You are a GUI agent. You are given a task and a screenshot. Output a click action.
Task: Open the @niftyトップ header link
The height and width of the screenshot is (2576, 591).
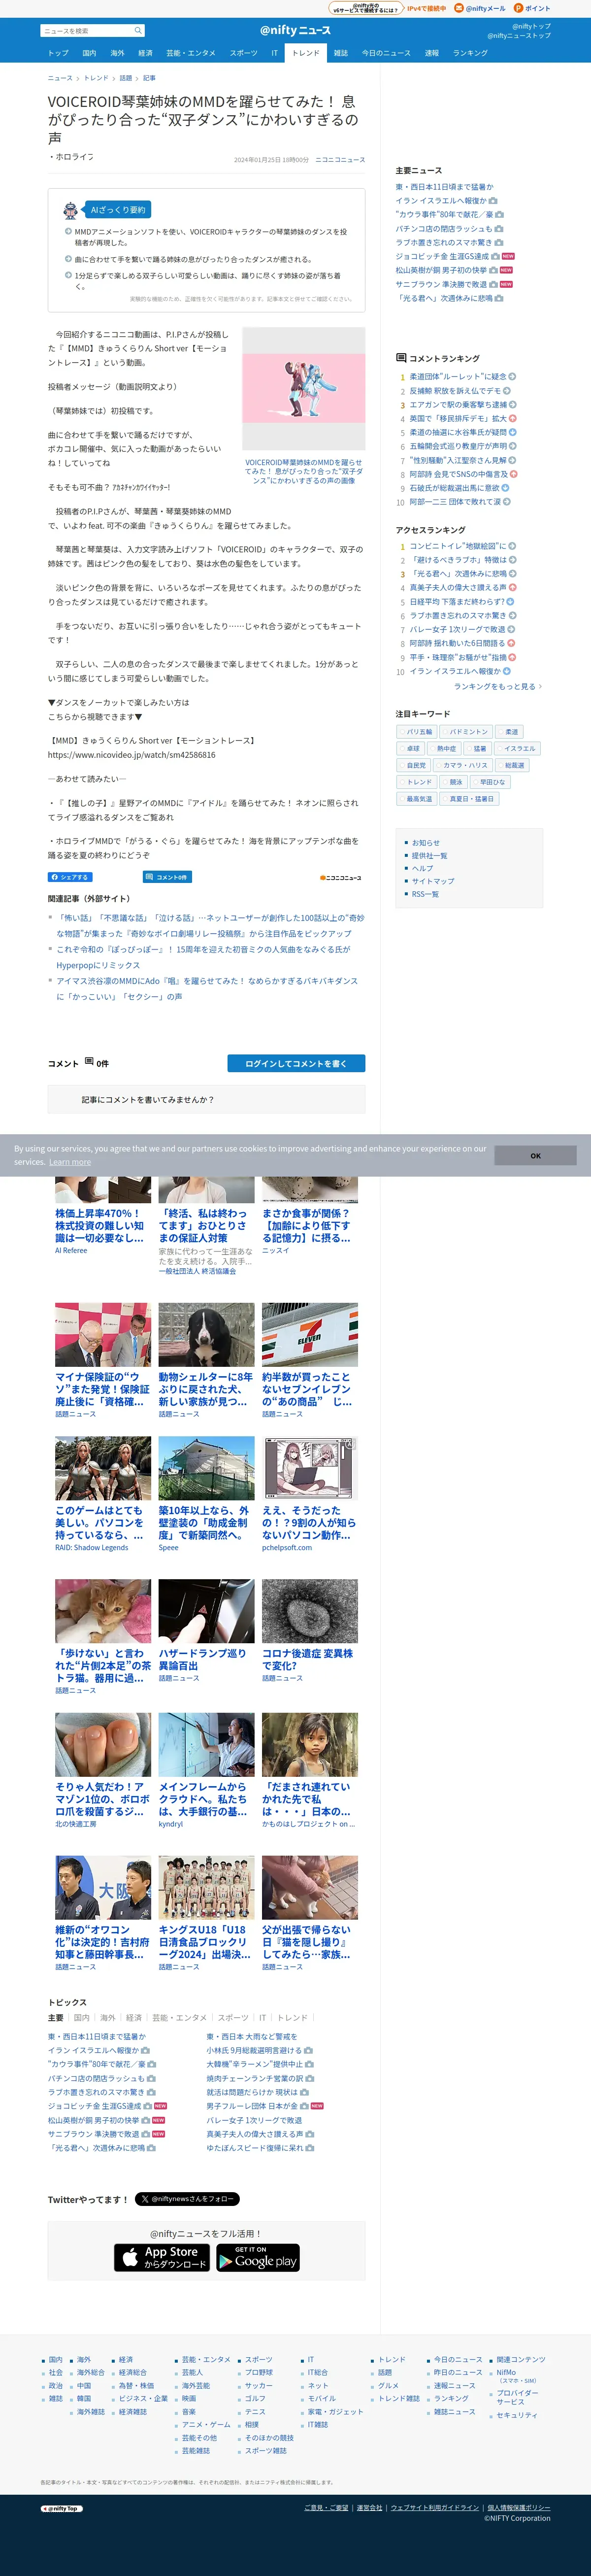click(x=531, y=26)
